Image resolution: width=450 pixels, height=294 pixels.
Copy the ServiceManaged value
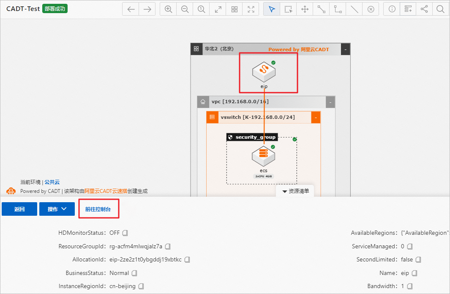410,246
